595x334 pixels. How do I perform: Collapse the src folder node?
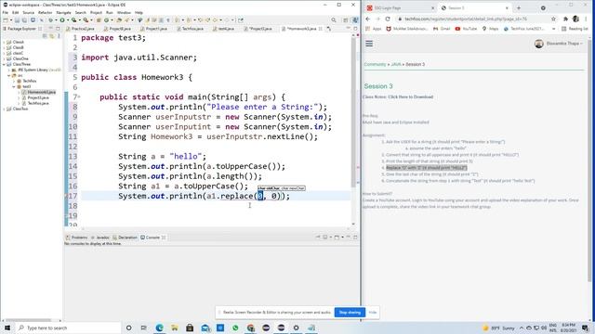pyautogui.click(x=9, y=75)
